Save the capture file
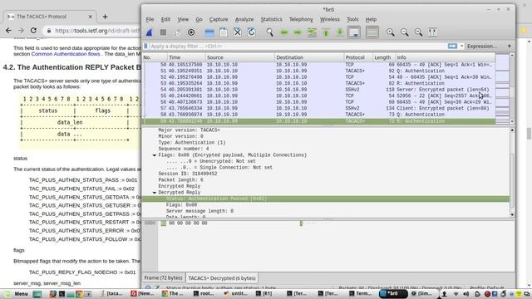 (224, 32)
